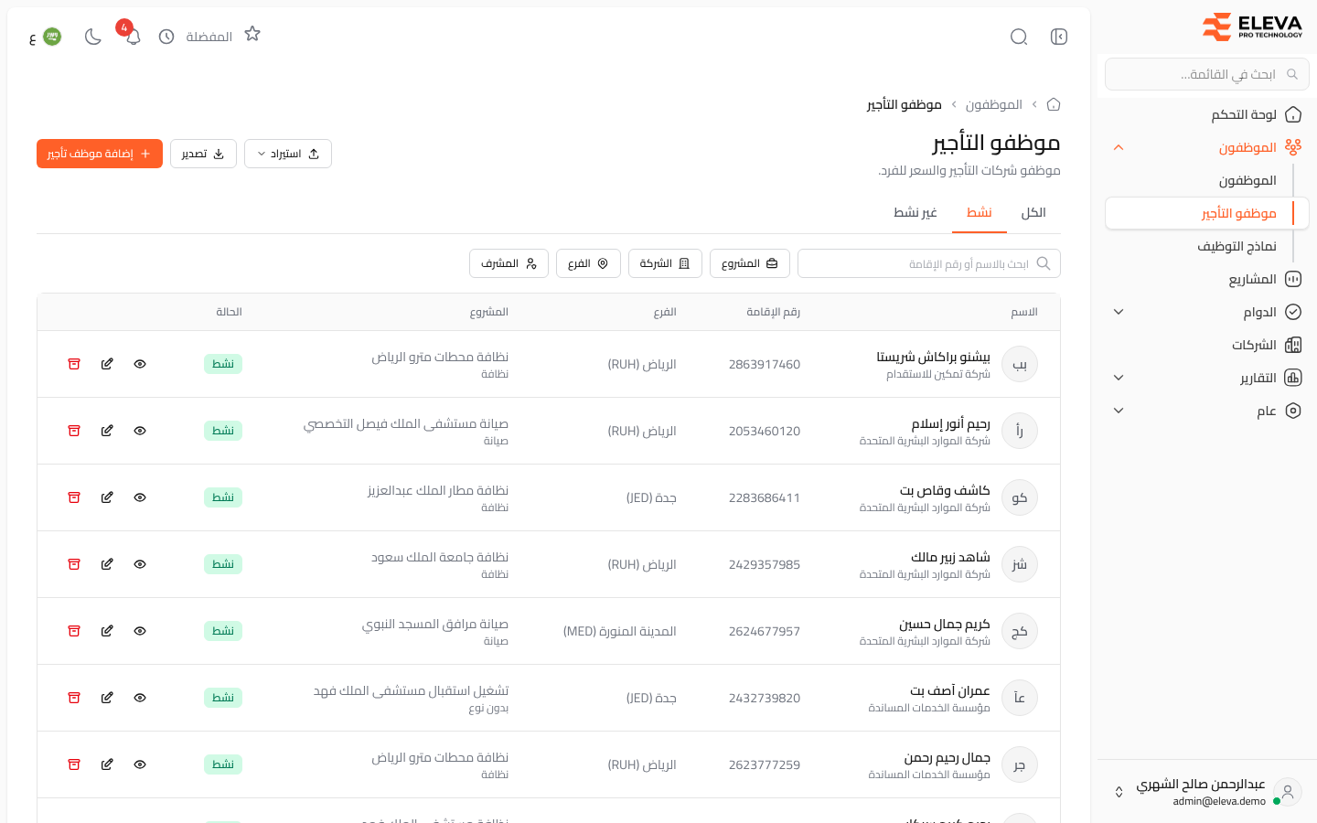Viewport: 1317px width, 823px height.
Task: Open recent history clock icon
Action: [x=166, y=37]
